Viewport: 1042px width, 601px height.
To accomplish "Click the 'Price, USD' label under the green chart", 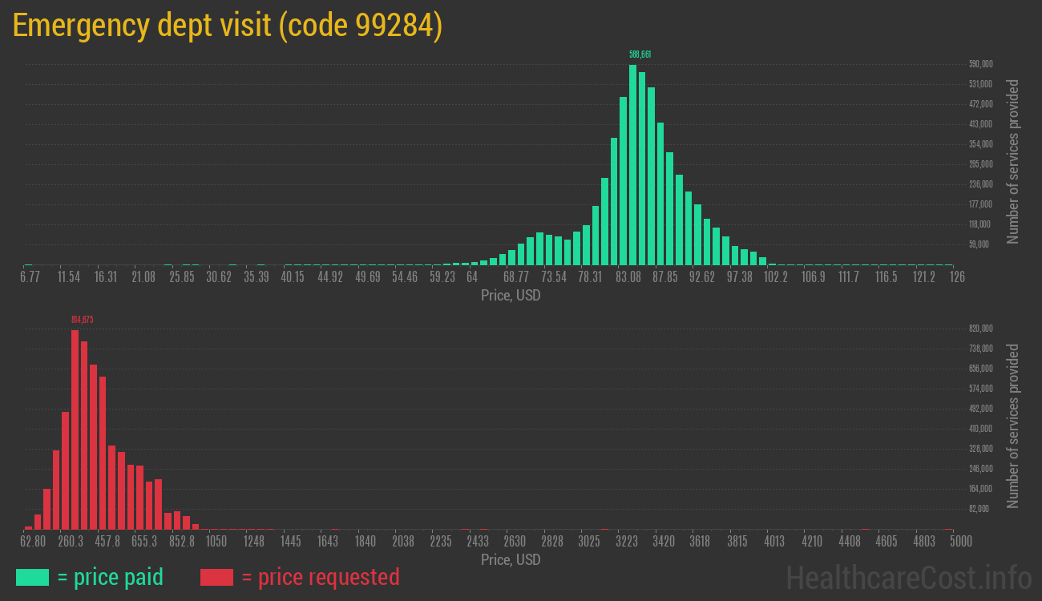I will [511, 296].
